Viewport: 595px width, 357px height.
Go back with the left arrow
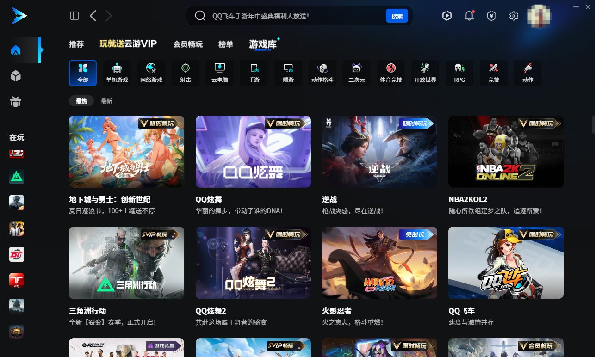[93, 16]
